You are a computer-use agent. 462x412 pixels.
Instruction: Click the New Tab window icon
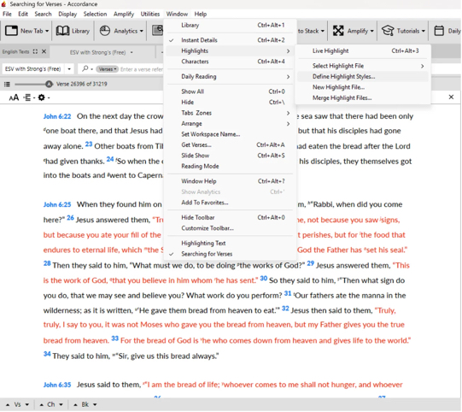coord(11,31)
